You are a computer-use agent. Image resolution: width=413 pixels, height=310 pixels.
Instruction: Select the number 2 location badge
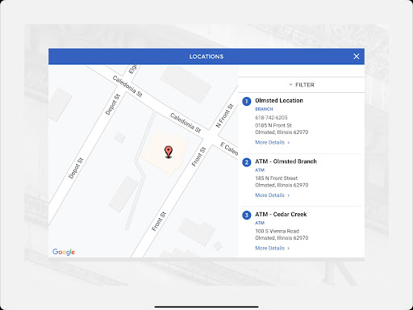[247, 162]
